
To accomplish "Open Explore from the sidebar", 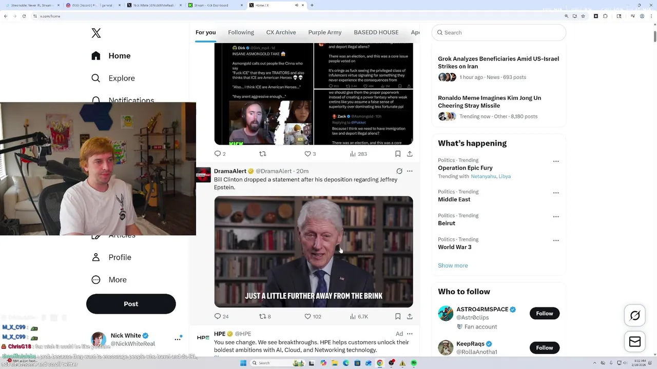I will [113, 78].
